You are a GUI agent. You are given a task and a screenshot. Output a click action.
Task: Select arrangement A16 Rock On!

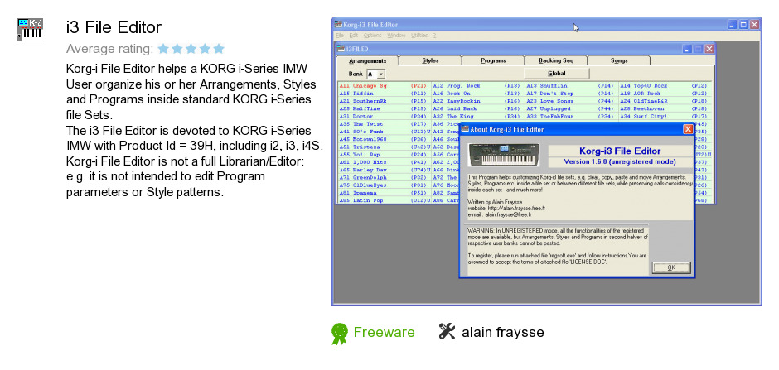coord(477,94)
